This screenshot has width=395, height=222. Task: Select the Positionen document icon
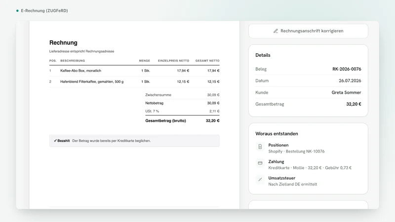point(260,147)
